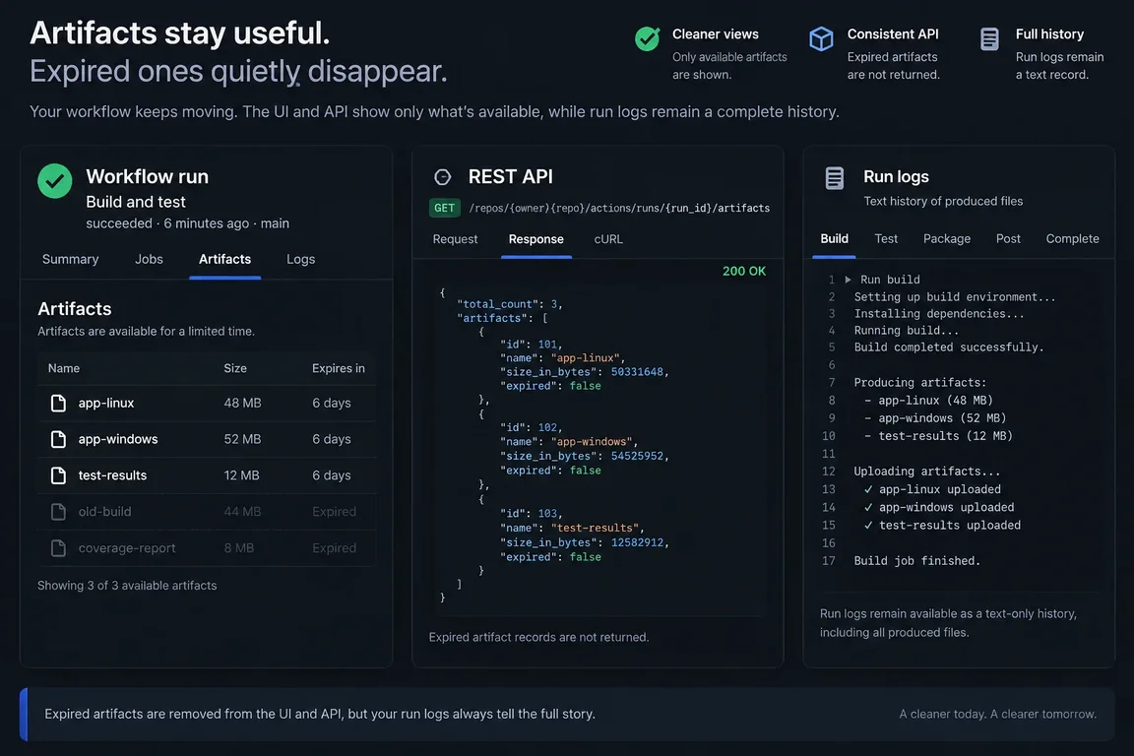The width and height of the screenshot is (1134, 756).
Task: Open the Jobs tab
Action: [x=149, y=259]
